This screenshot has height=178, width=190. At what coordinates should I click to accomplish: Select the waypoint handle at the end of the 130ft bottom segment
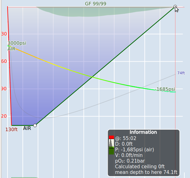click(35, 125)
